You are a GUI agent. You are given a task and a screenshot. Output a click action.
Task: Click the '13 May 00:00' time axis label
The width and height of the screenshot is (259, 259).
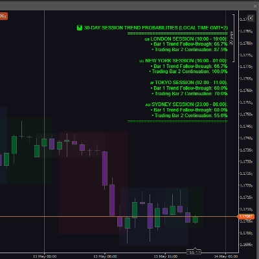click(x=45, y=256)
